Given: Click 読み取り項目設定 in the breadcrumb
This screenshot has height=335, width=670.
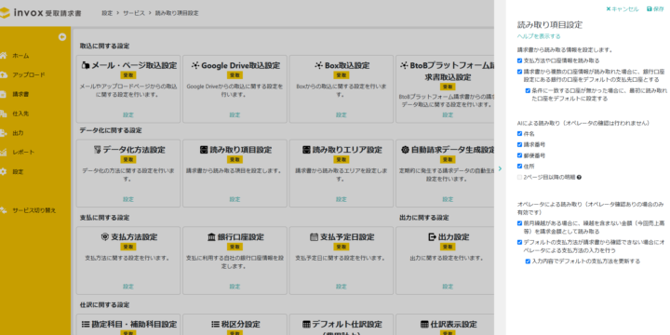Looking at the screenshot, I should click(177, 13).
